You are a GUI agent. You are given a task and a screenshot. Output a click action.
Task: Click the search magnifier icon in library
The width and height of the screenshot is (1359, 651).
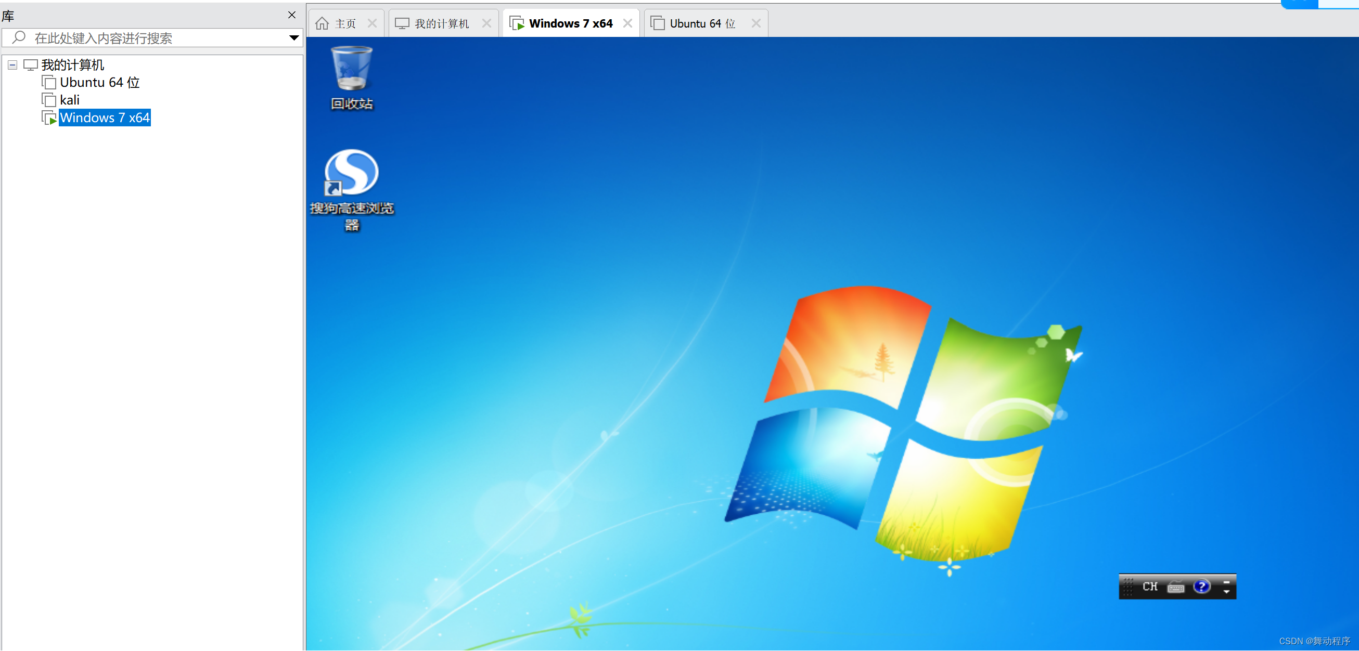click(19, 37)
